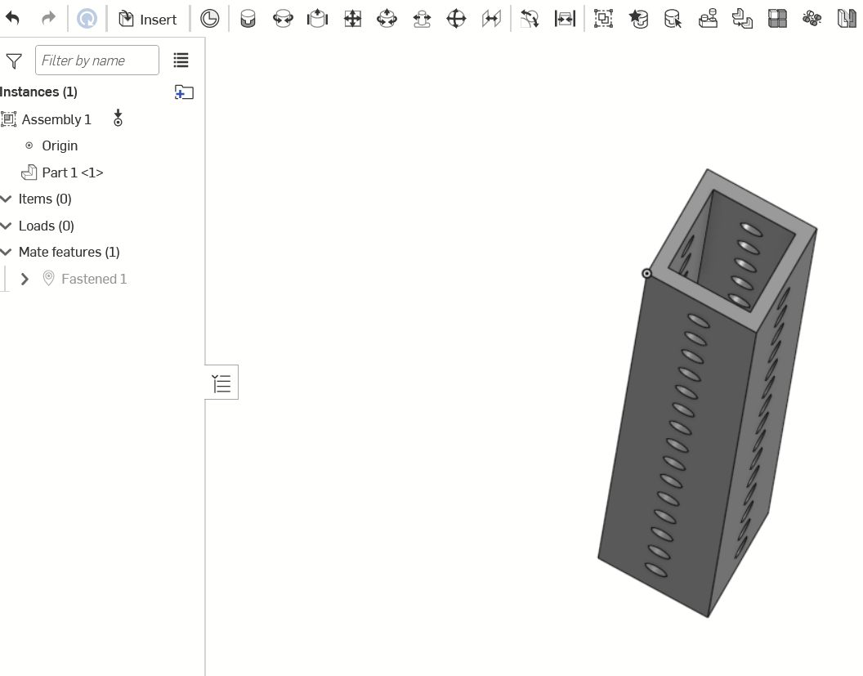The image size is (863, 676).
Task: Collapse the Mate features (1) chevron
Action: (x=6, y=252)
